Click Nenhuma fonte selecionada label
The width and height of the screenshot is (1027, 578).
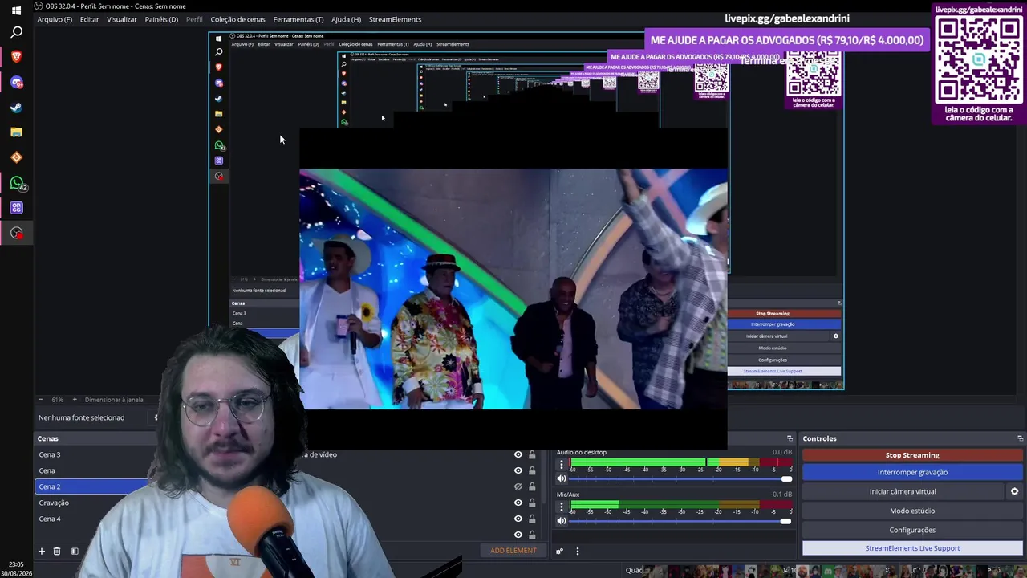pyautogui.click(x=81, y=417)
